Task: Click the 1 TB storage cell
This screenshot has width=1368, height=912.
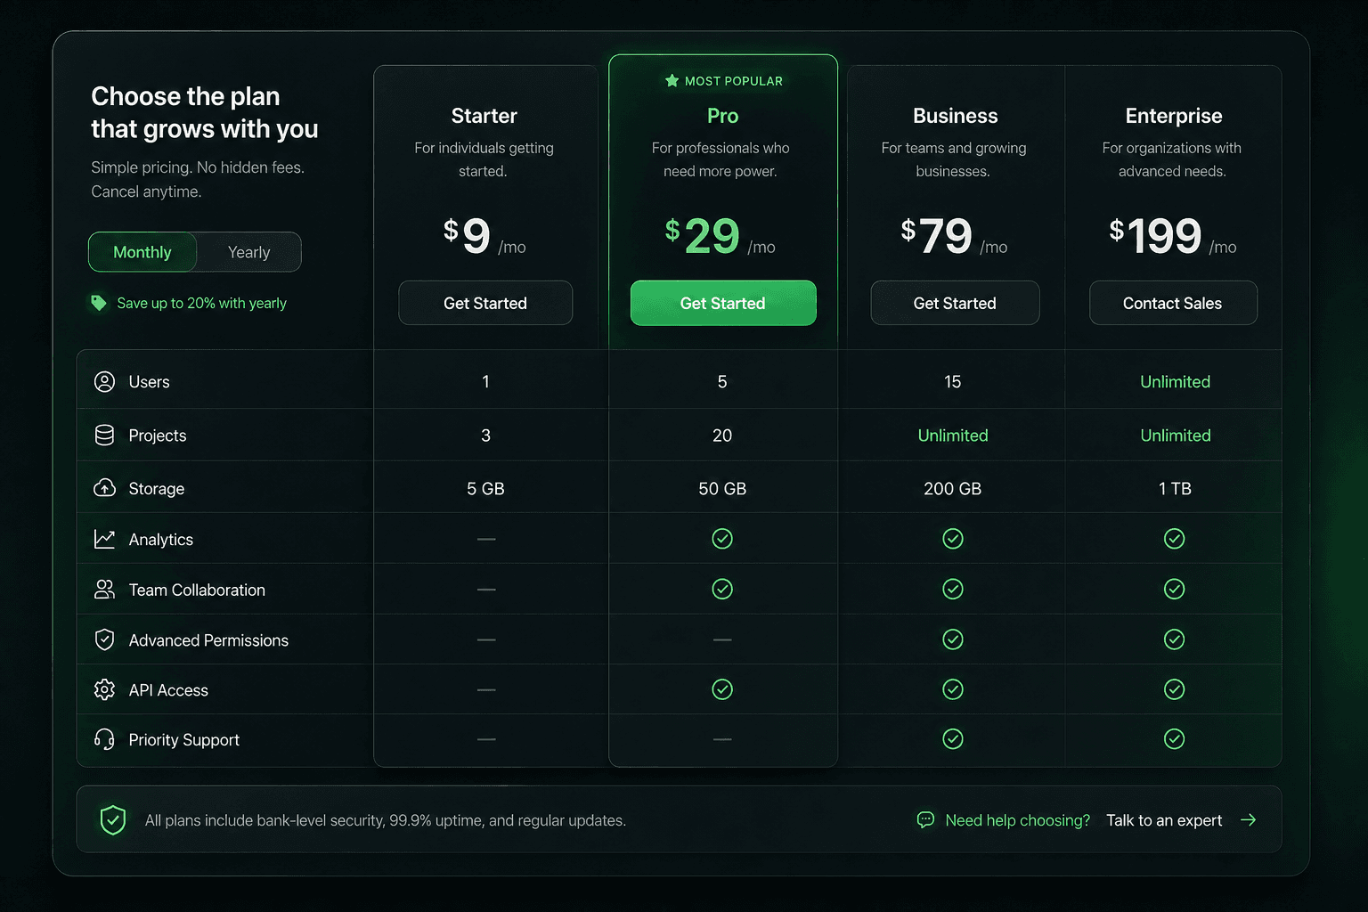Action: [1175, 489]
